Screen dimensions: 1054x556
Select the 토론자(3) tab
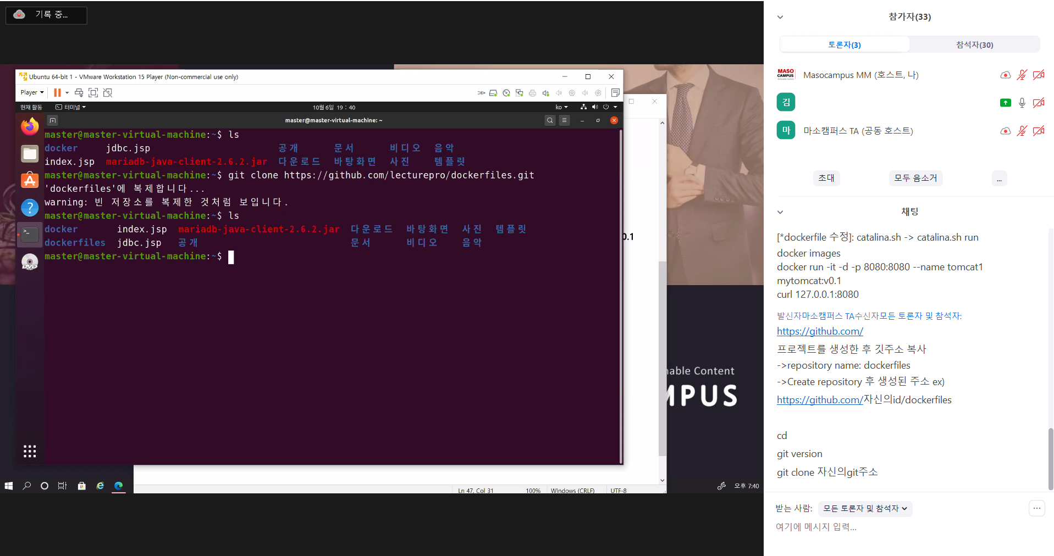[x=845, y=45]
